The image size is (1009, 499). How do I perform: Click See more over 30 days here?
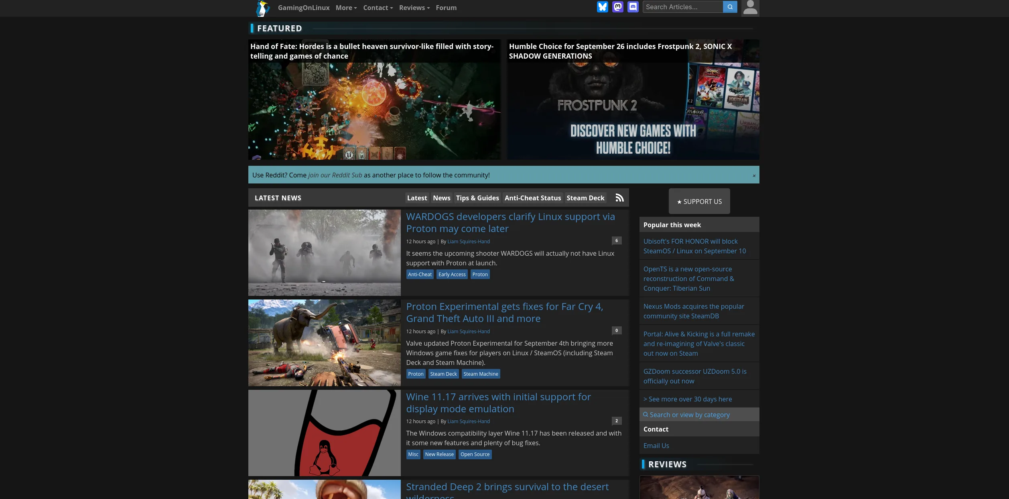pyautogui.click(x=687, y=399)
